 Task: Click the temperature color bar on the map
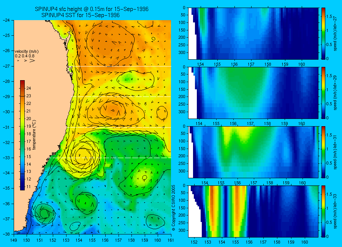point(22,135)
